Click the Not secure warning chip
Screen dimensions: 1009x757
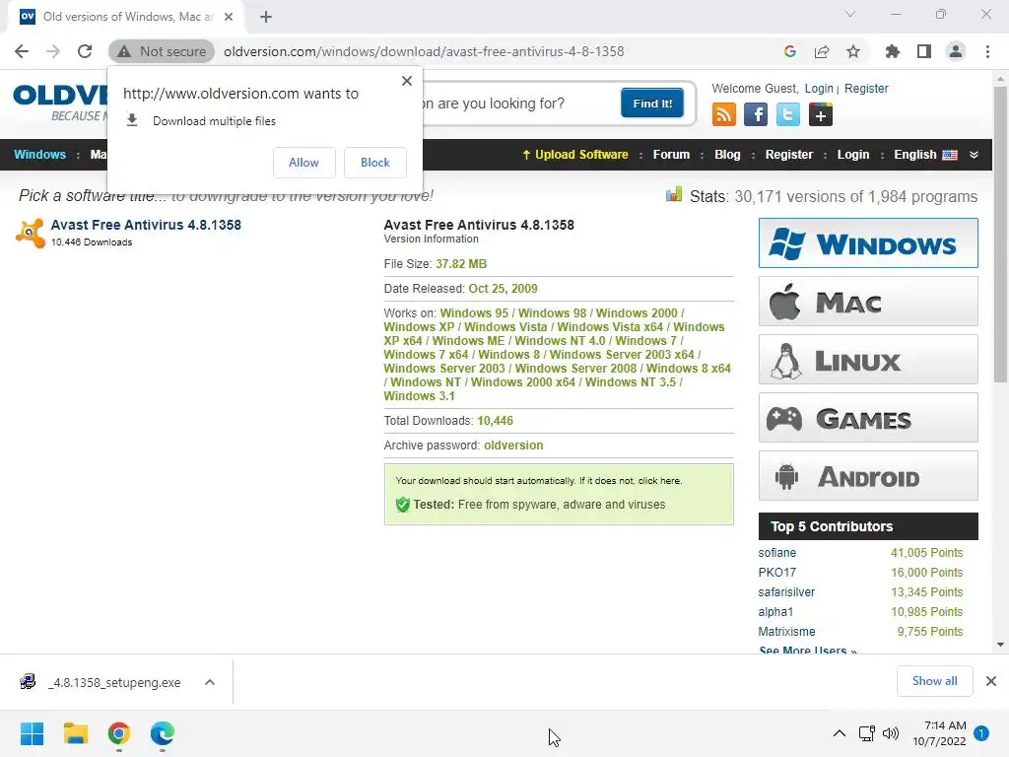click(162, 51)
